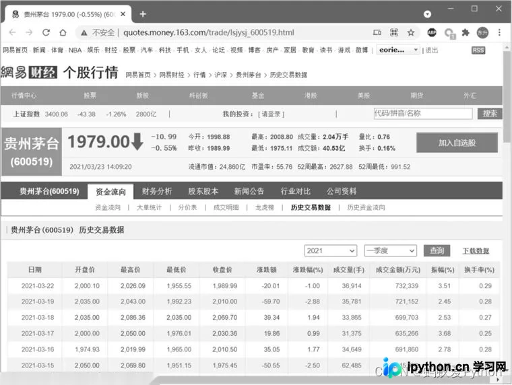The height and width of the screenshot is (385, 512).
Task: Click 港股 in gray navigation bar
Action: tap(311, 96)
